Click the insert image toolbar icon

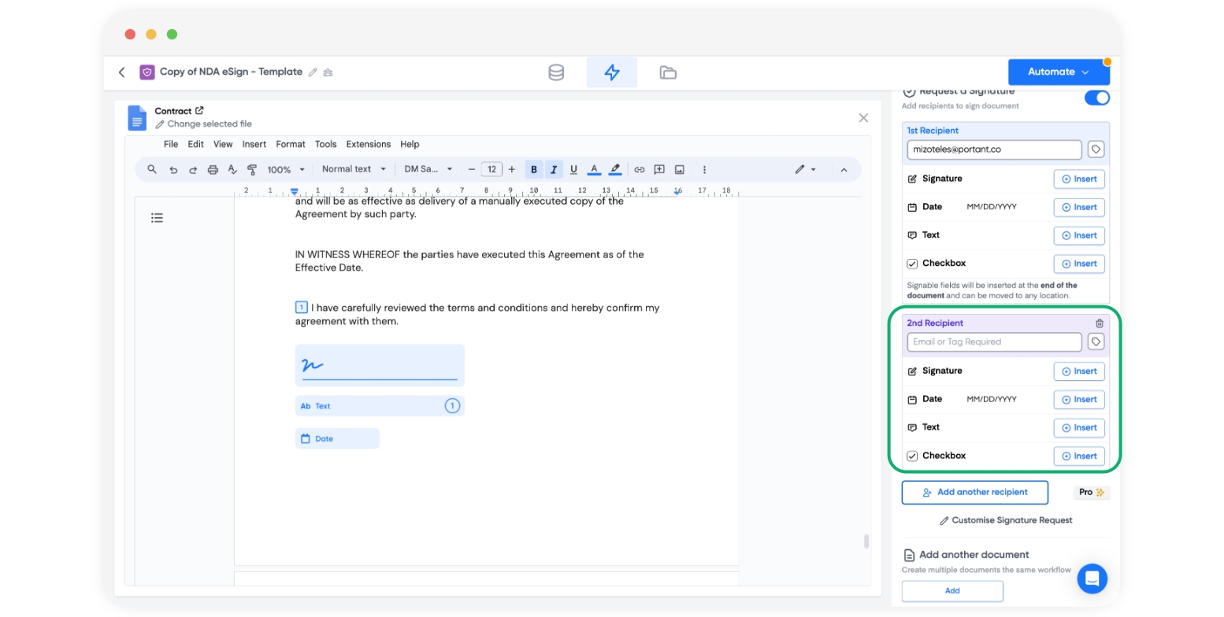(x=680, y=169)
